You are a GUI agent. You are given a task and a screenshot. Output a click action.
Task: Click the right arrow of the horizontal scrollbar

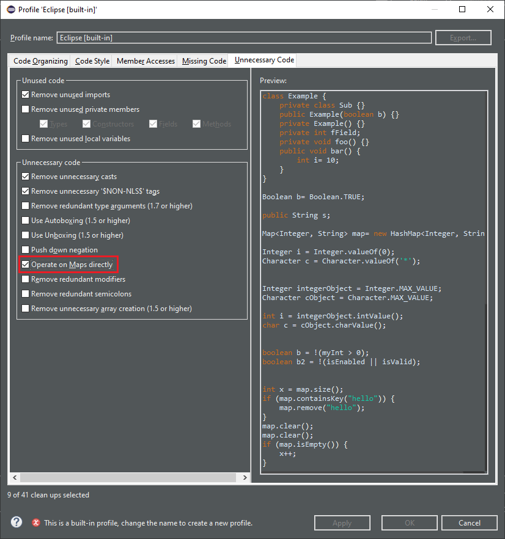point(245,477)
